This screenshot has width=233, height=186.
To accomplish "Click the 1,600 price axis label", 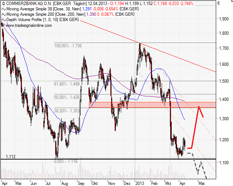I will (224, 64).
